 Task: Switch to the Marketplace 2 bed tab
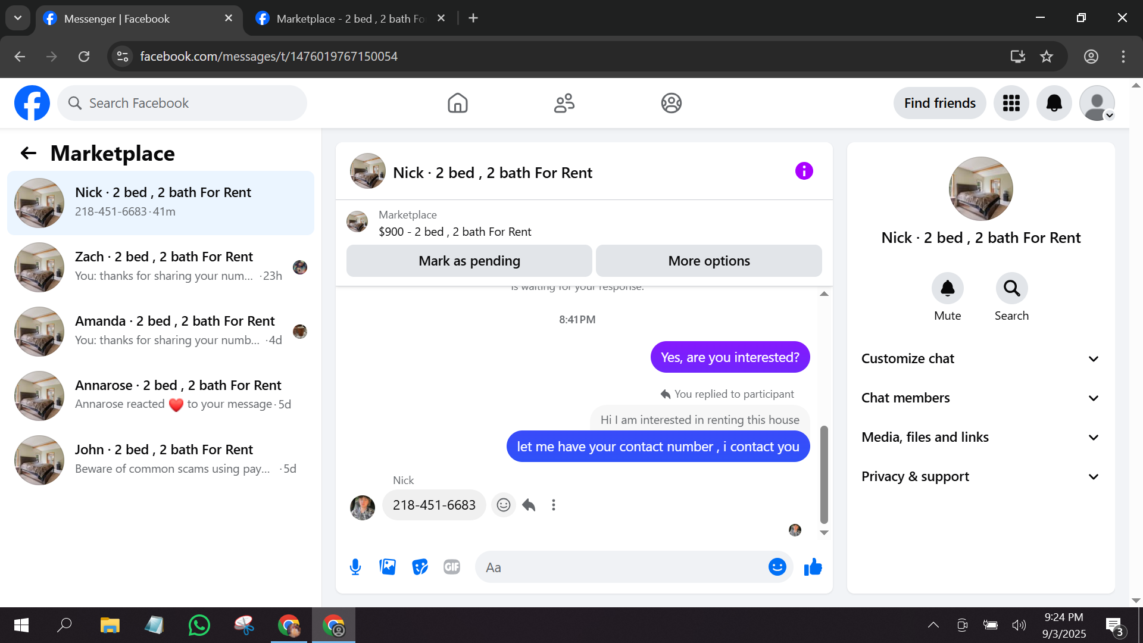pyautogui.click(x=352, y=18)
